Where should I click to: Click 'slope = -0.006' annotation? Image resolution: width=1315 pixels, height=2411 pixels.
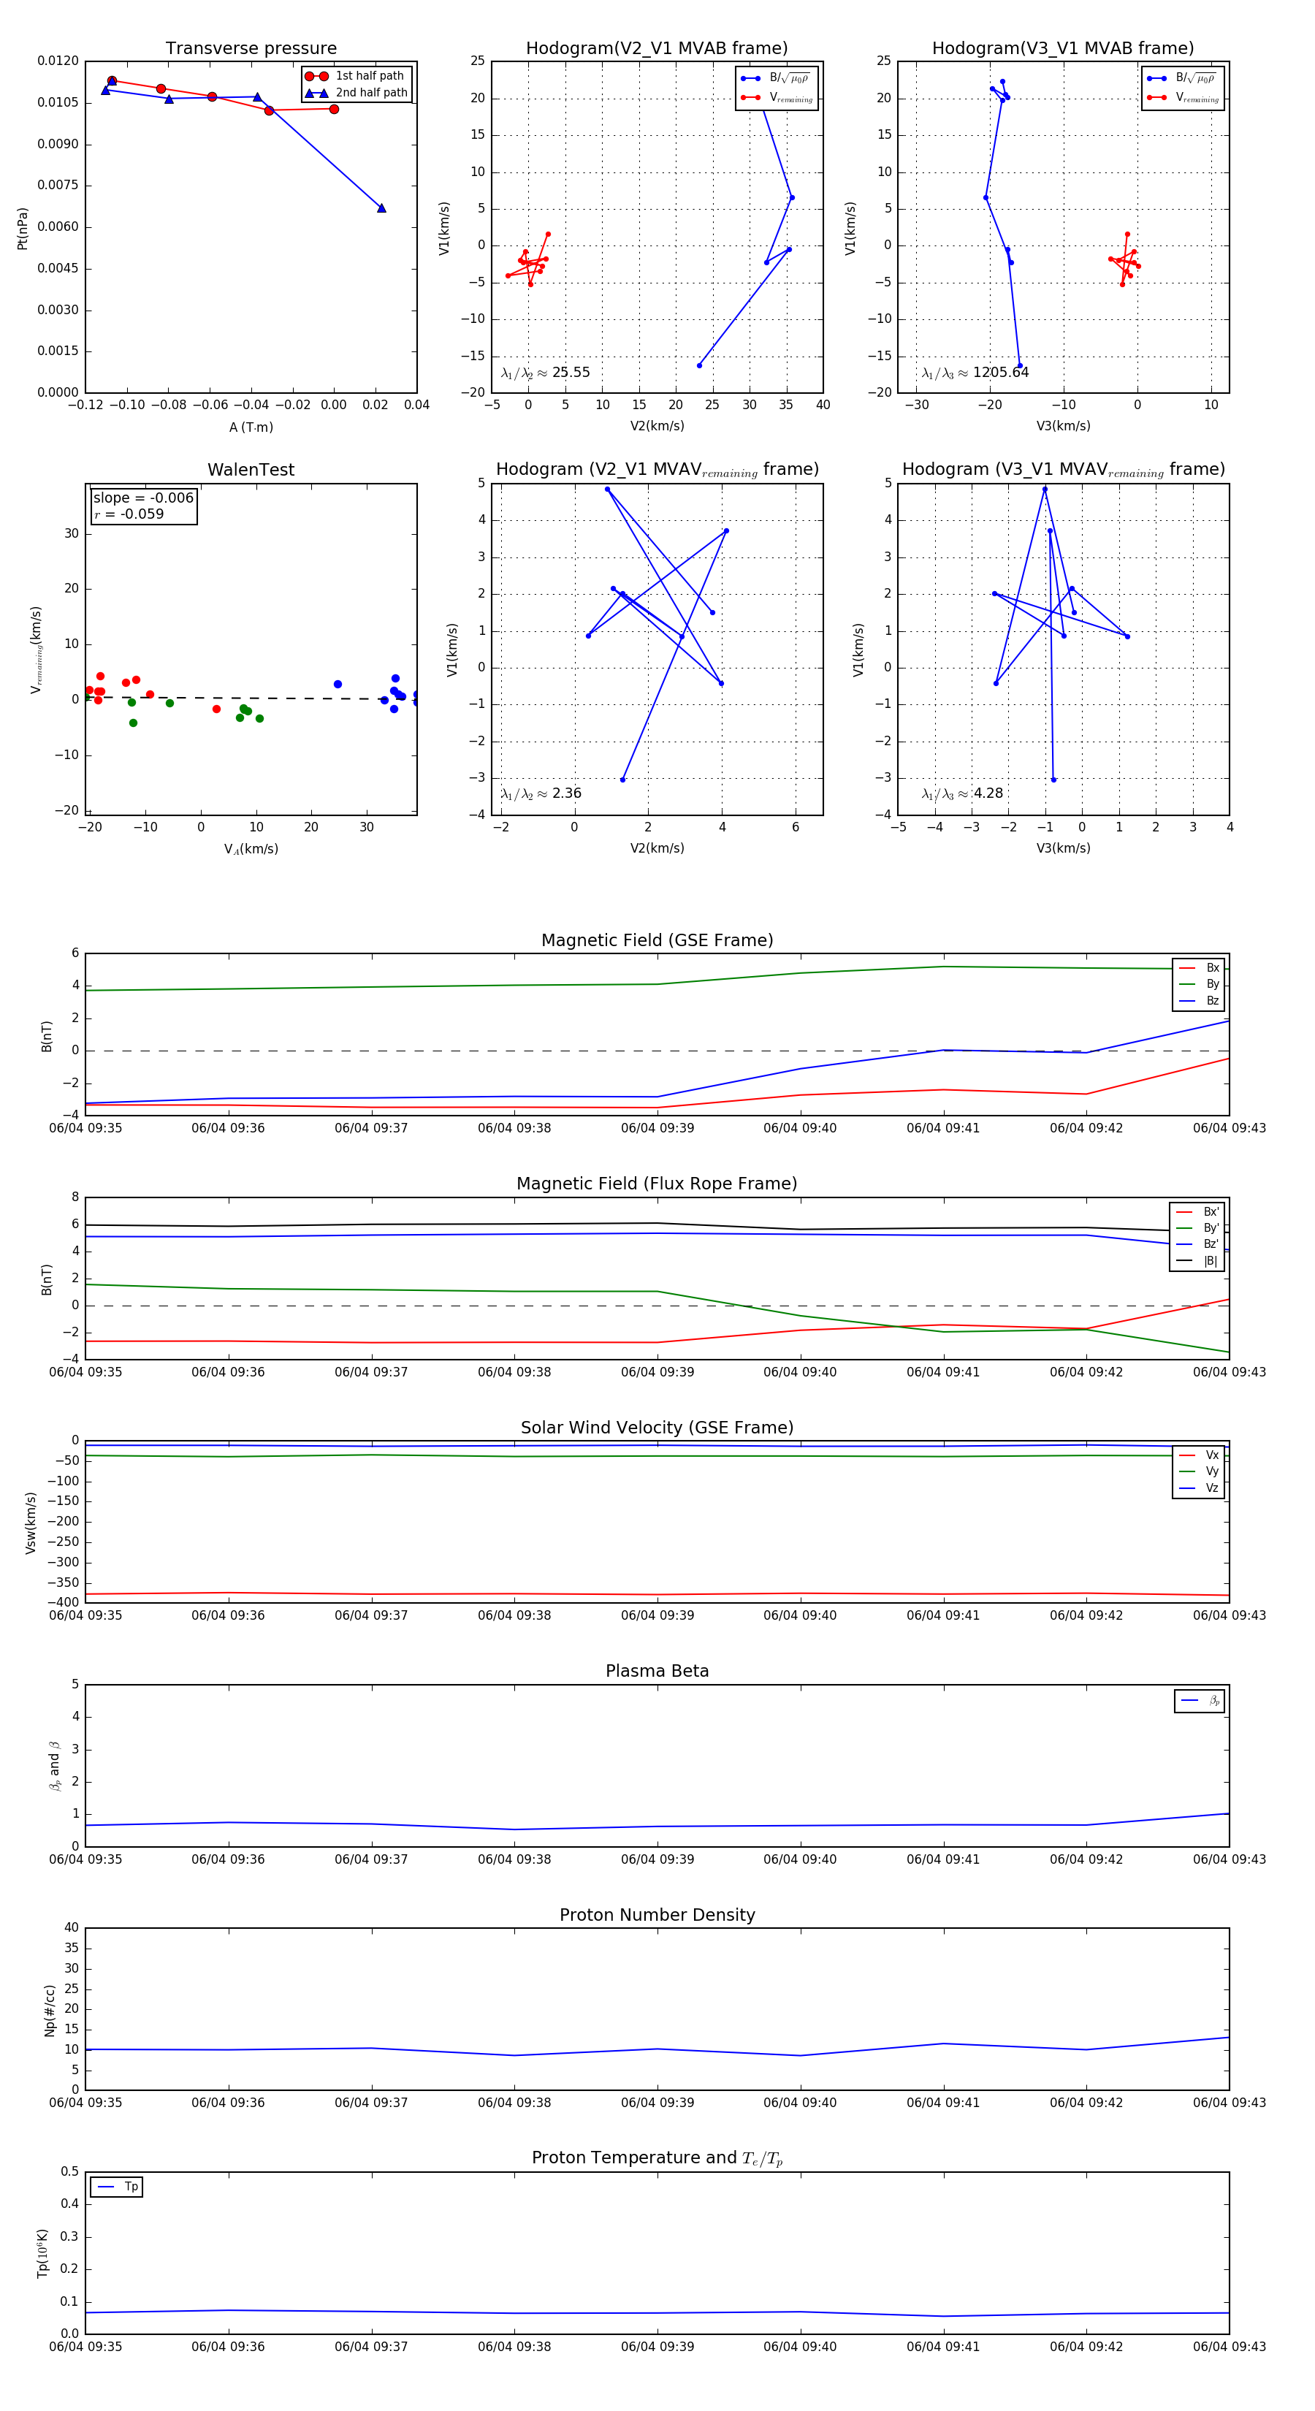pos(143,498)
